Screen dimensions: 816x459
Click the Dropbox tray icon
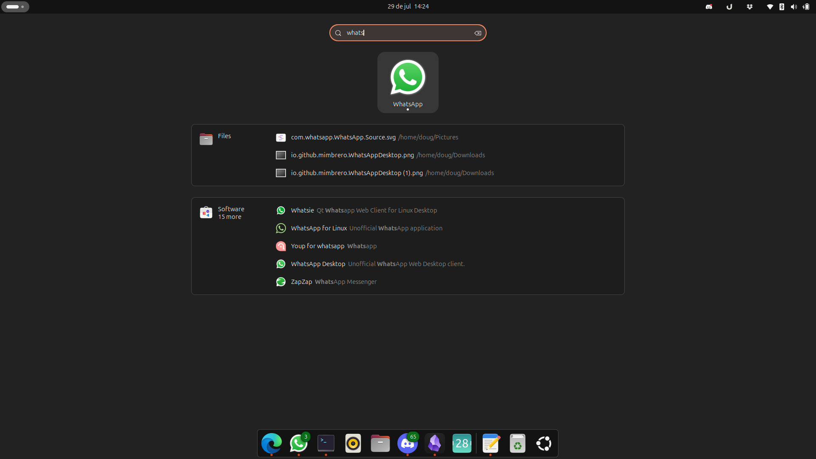[x=750, y=7]
